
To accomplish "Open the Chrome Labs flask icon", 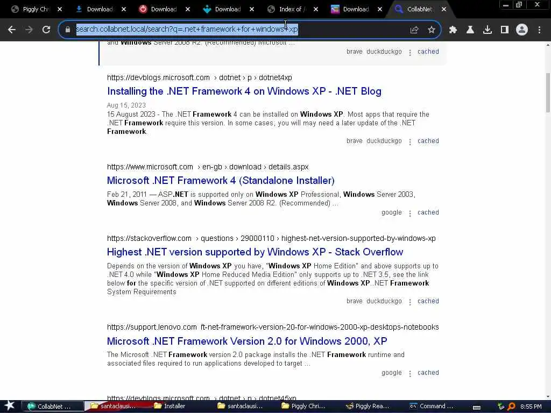I will [470, 30].
